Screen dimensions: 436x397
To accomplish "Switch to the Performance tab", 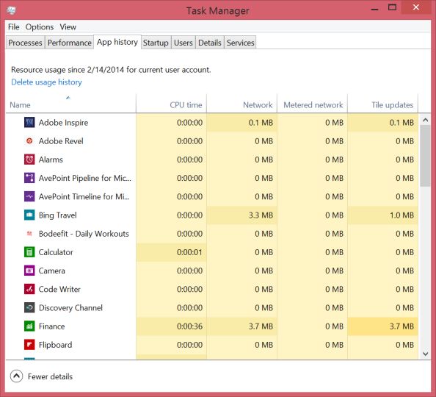I will click(x=69, y=43).
